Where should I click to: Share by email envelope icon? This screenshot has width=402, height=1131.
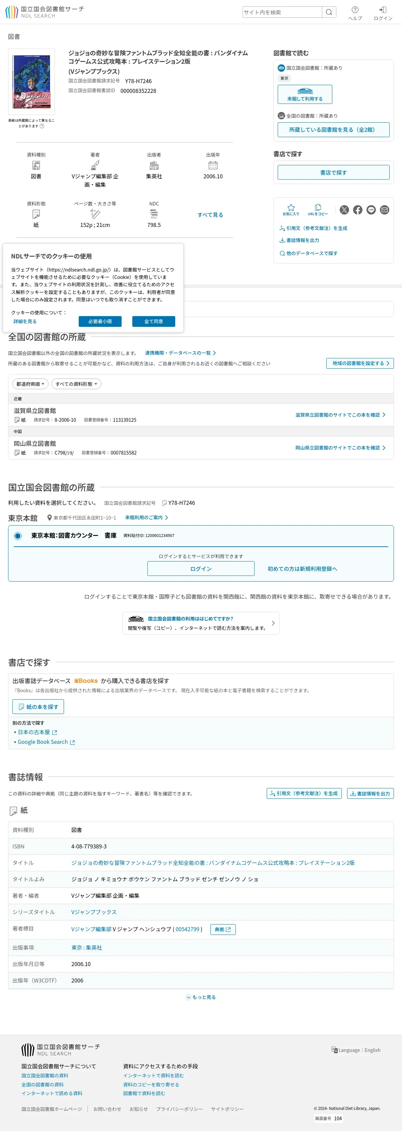click(385, 210)
